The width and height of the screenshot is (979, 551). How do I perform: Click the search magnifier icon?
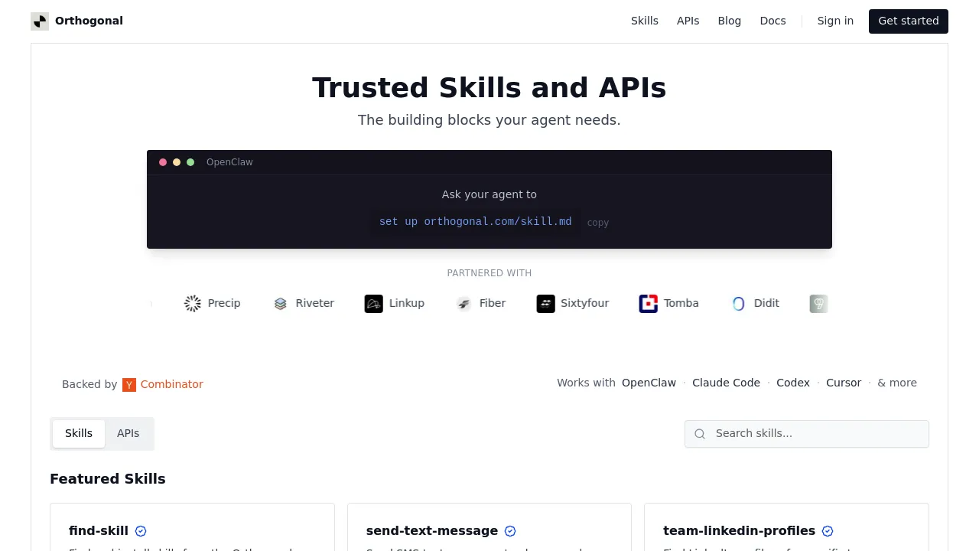coord(700,434)
